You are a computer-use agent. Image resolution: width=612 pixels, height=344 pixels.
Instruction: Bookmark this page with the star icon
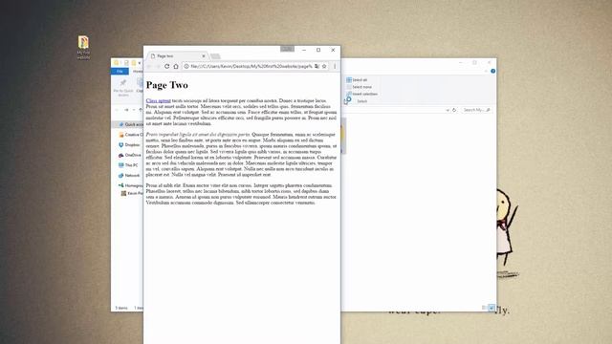click(x=324, y=66)
